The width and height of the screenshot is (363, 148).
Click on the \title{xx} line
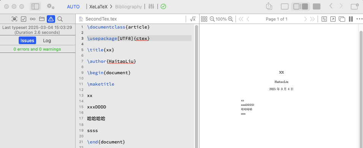pyautogui.click(x=101, y=50)
